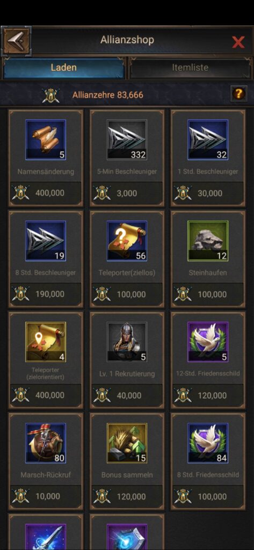Select the 5-Min Beschleuniger icon

[x=127, y=140]
